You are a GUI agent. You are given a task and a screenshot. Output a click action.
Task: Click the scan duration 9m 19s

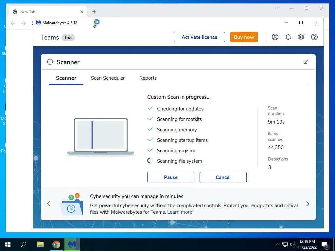276,122
